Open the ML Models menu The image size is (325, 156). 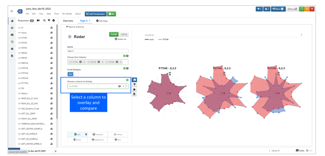67,14
